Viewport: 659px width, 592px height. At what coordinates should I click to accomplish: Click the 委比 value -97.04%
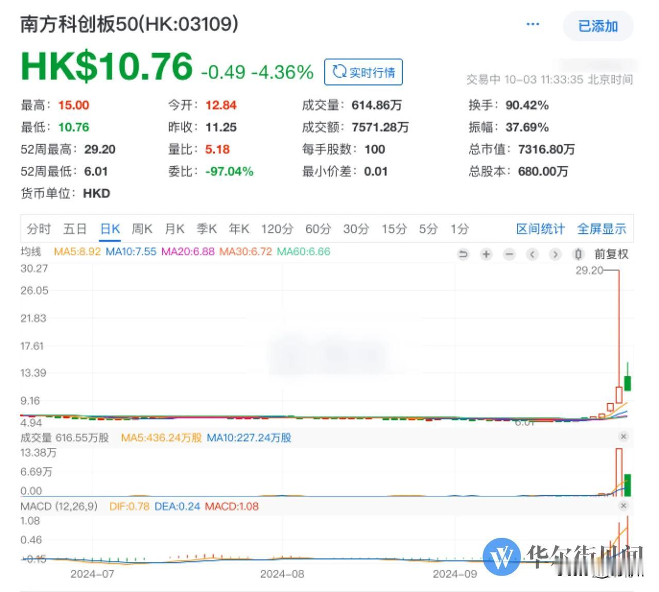(x=229, y=172)
